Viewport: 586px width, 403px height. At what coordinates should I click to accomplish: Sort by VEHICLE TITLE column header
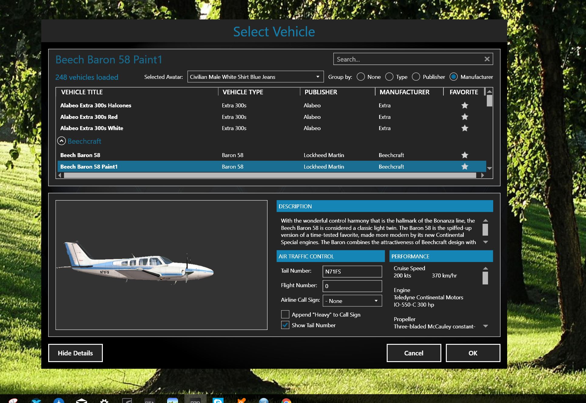pos(82,92)
